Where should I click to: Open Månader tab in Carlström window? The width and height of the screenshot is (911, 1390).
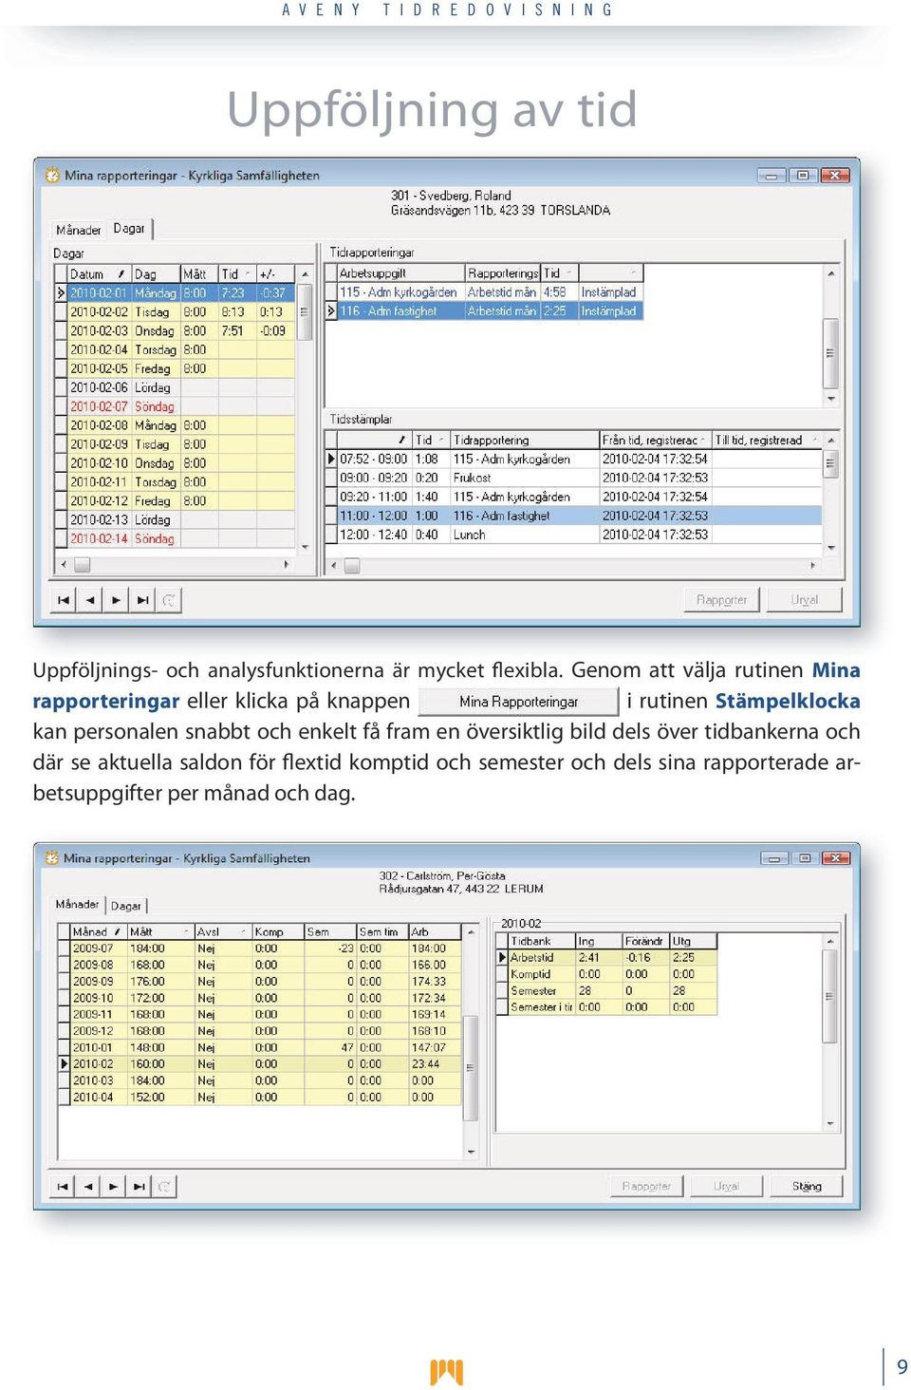(x=77, y=904)
